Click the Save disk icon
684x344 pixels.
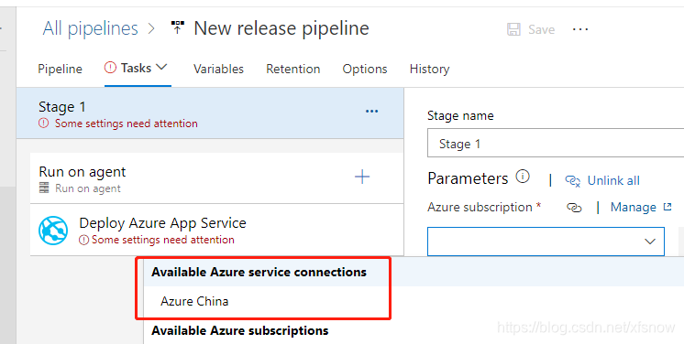click(x=513, y=29)
